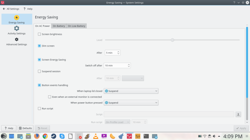The height and width of the screenshot is (140, 250).
Task: Open the top Help menu
Action: (28, 9)
